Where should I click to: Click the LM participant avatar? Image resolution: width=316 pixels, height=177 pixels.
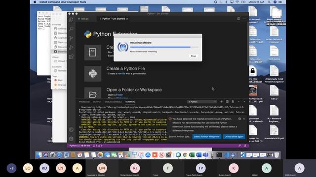pyautogui.click(x=102, y=168)
